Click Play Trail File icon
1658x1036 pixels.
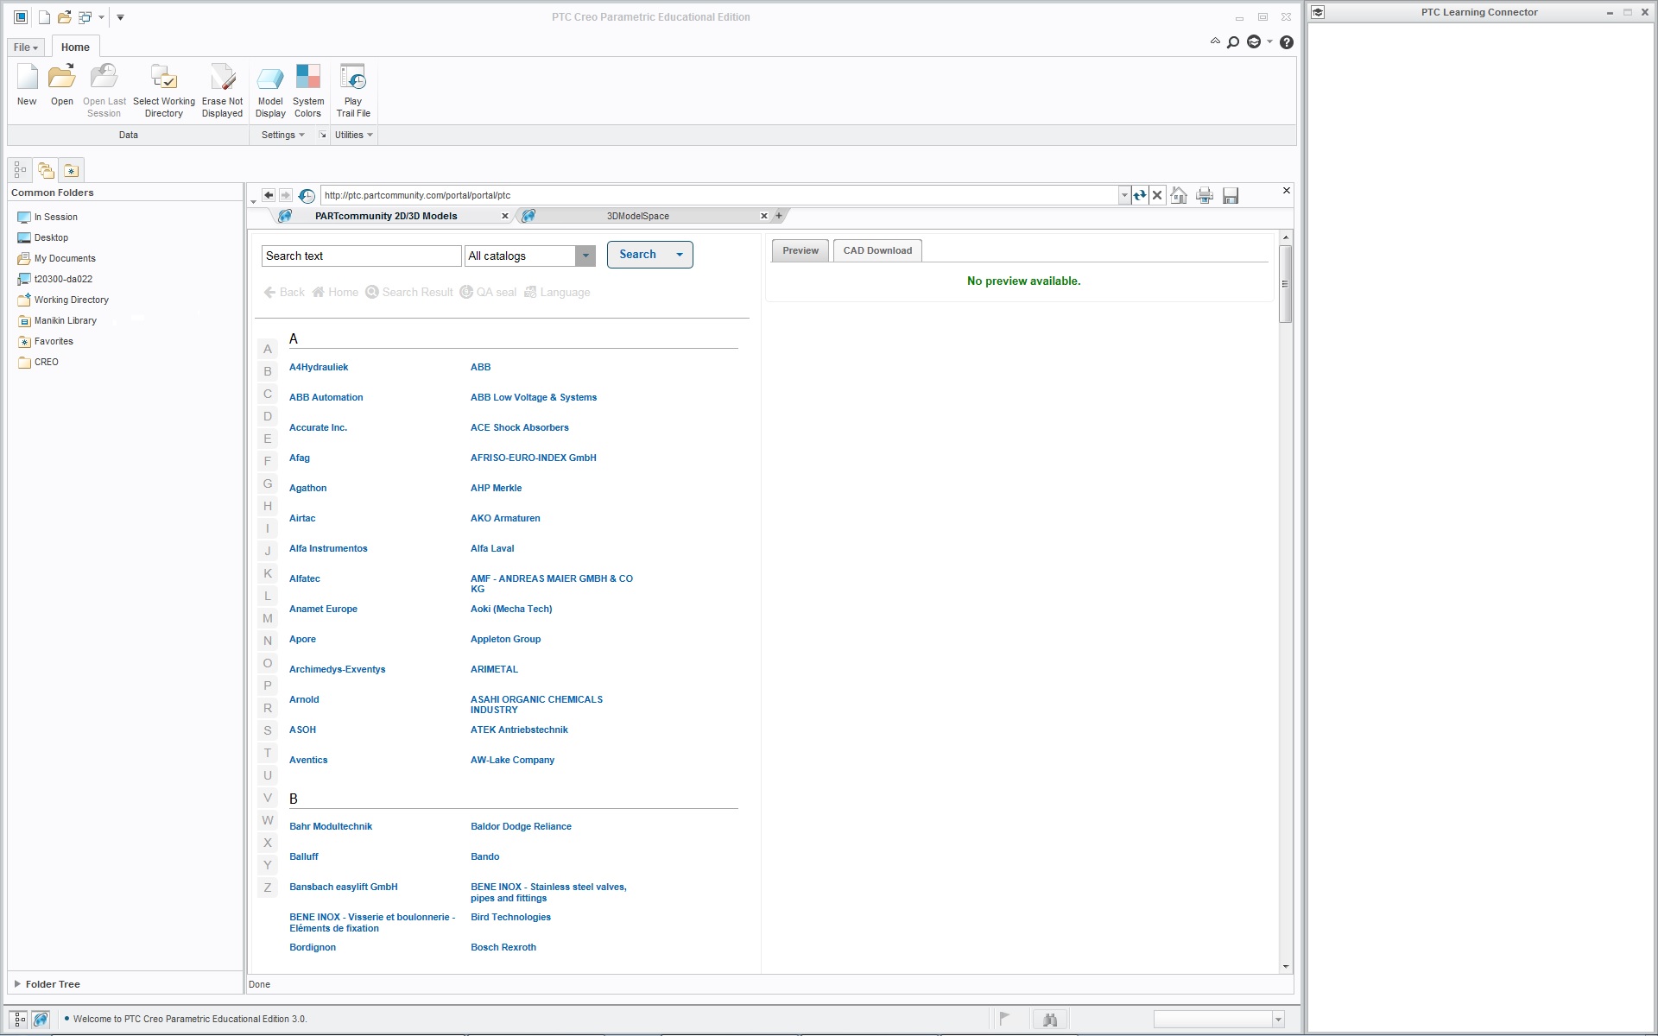352,79
